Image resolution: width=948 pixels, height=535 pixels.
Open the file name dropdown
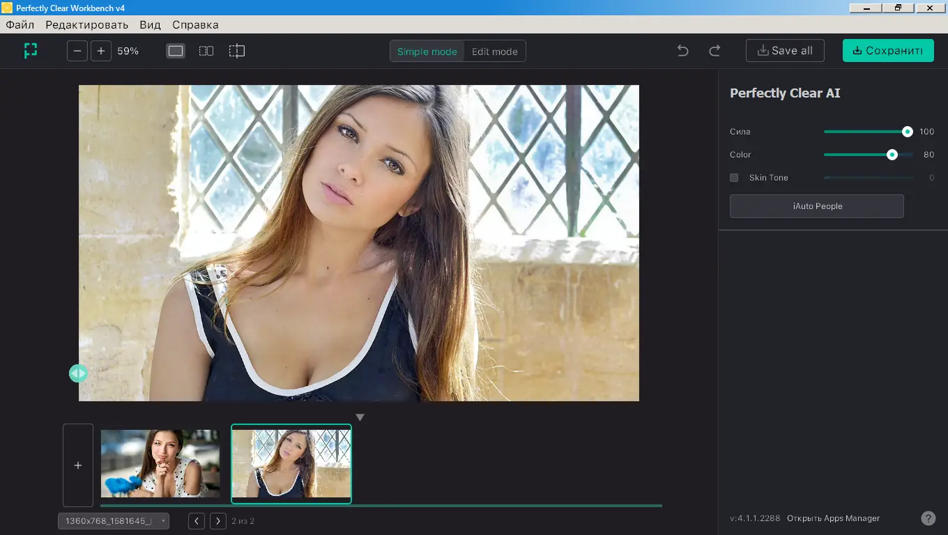pyautogui.click(x=114, y=521)
